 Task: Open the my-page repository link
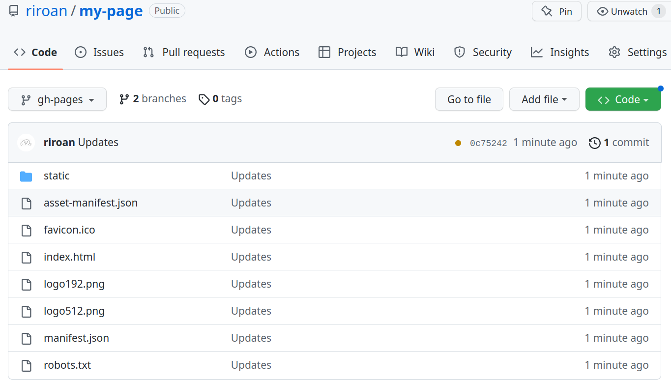coord(111,11)
